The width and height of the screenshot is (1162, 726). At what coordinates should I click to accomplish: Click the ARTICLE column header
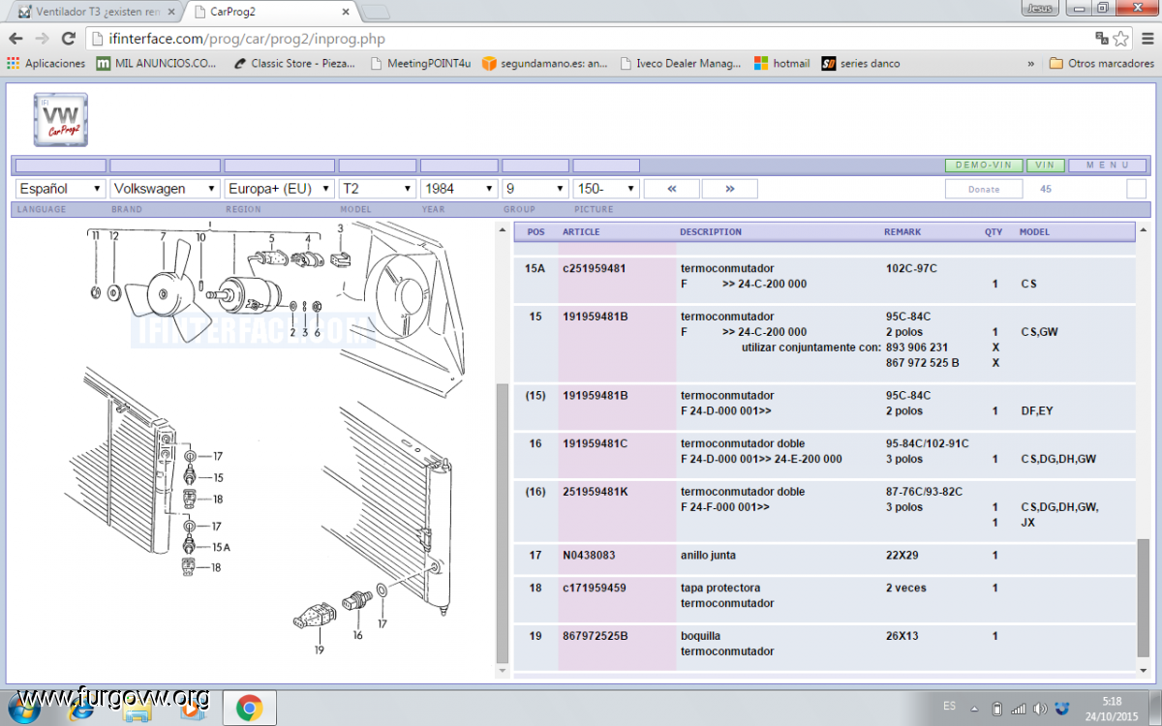point(581,232)
